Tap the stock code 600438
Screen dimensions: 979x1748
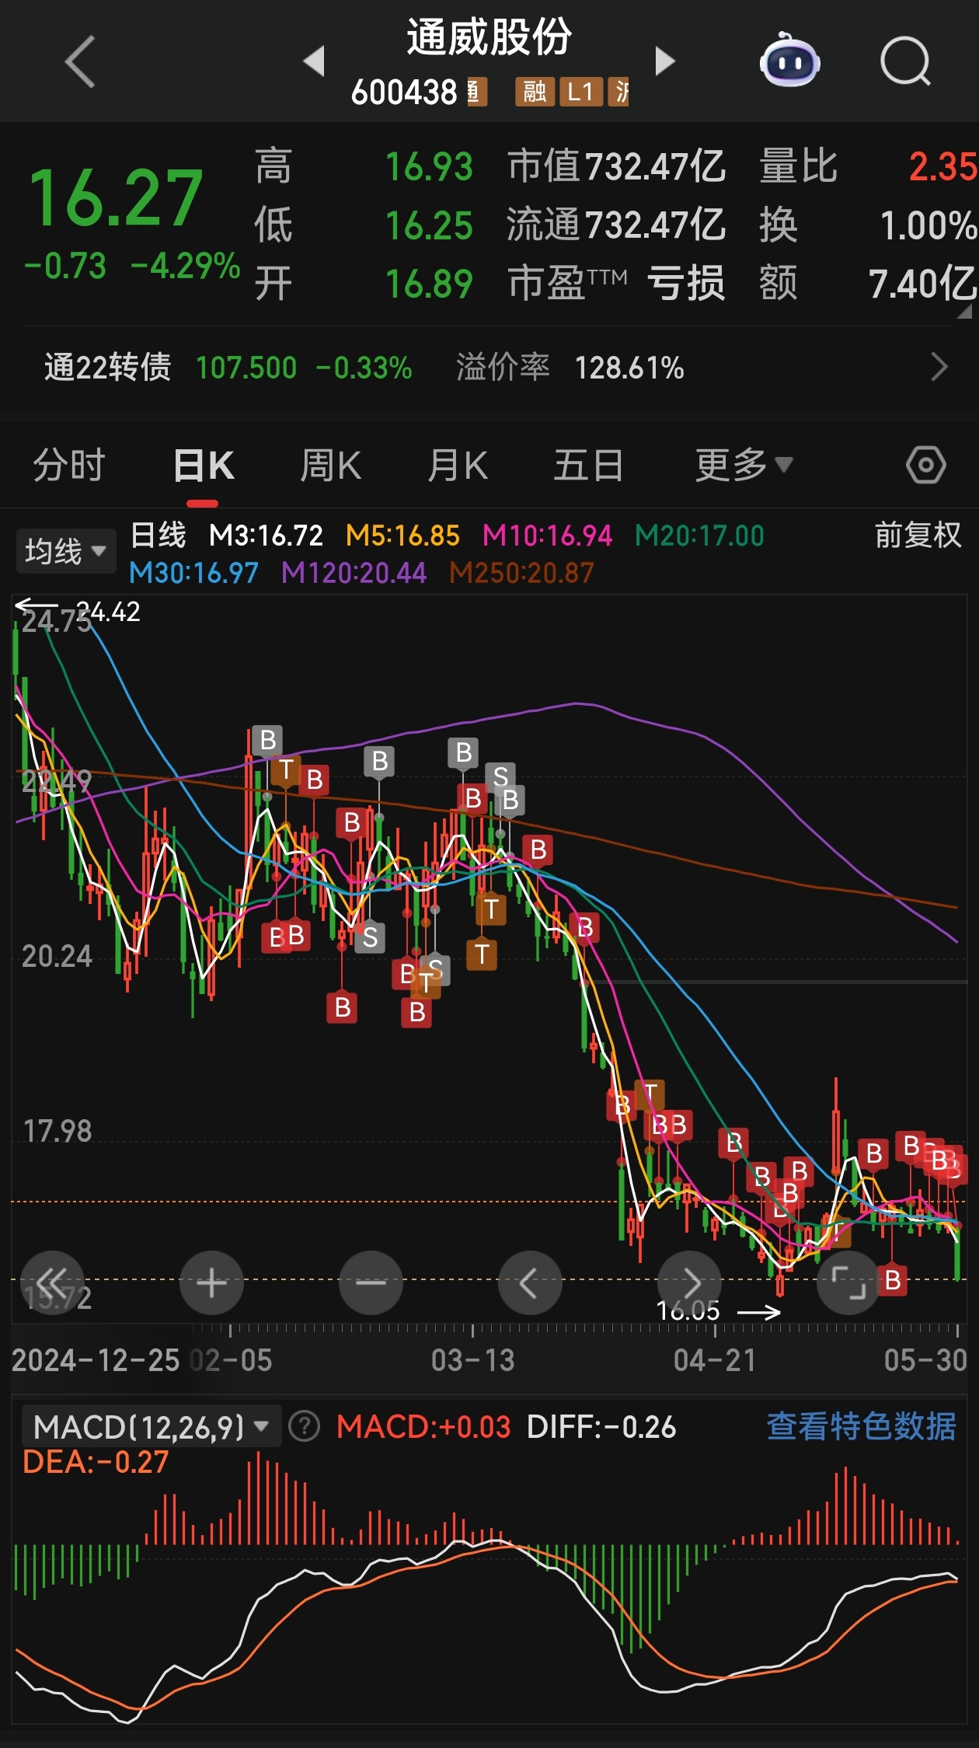click(404, 92)
